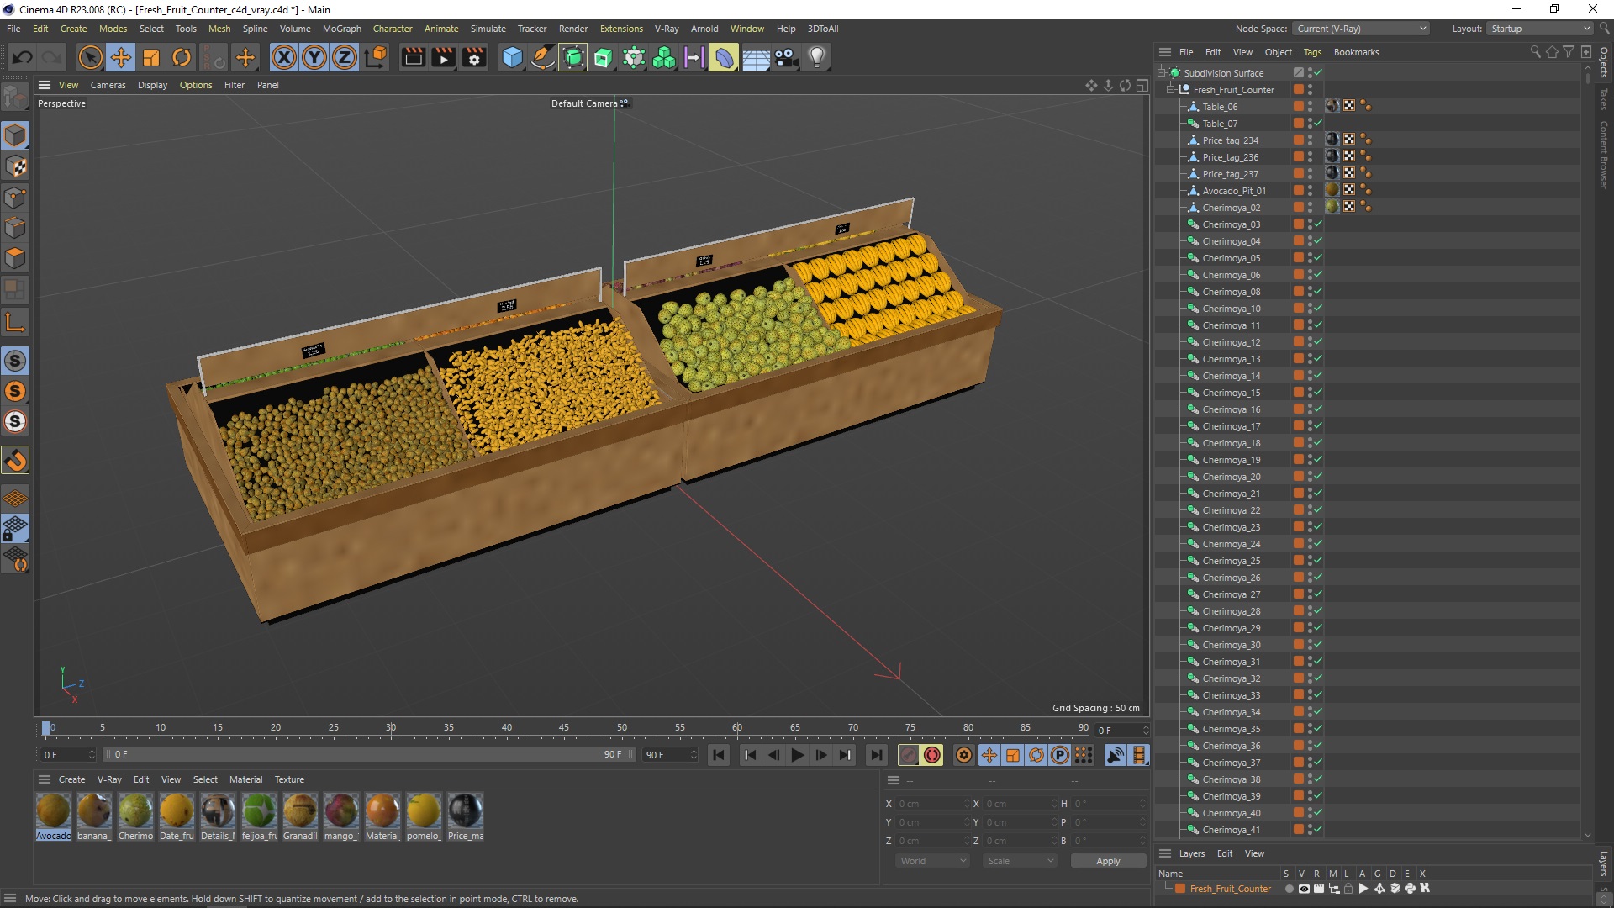Open the File menu
Screen dimensions: 1614x908
(x=13, y=29)
